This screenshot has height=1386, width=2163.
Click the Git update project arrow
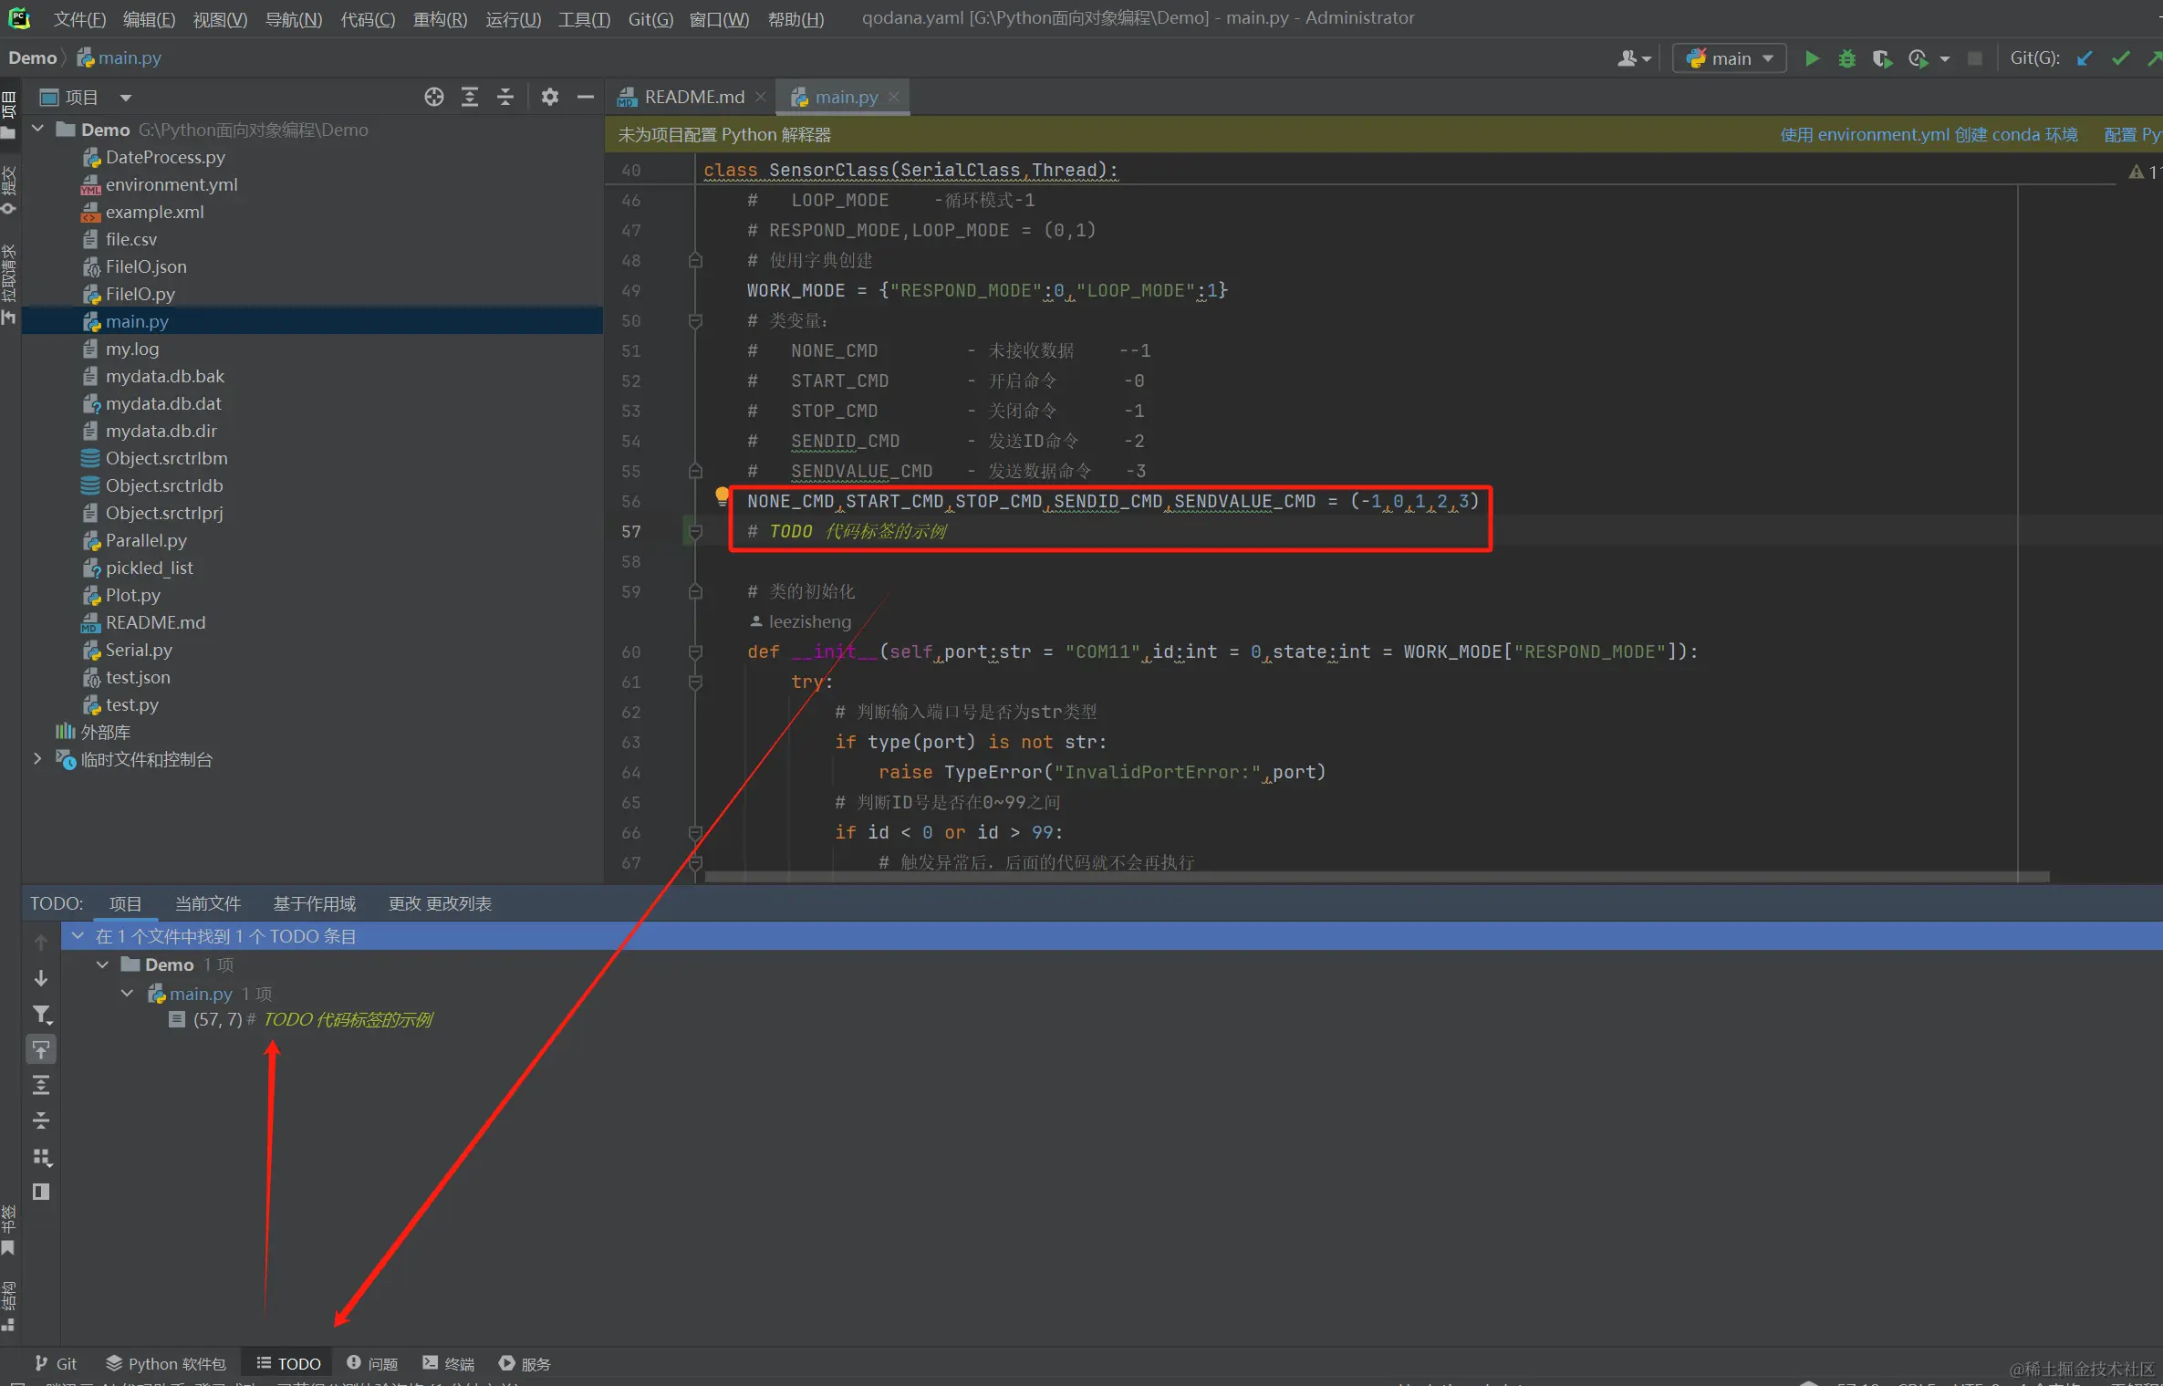[2085, 58]
